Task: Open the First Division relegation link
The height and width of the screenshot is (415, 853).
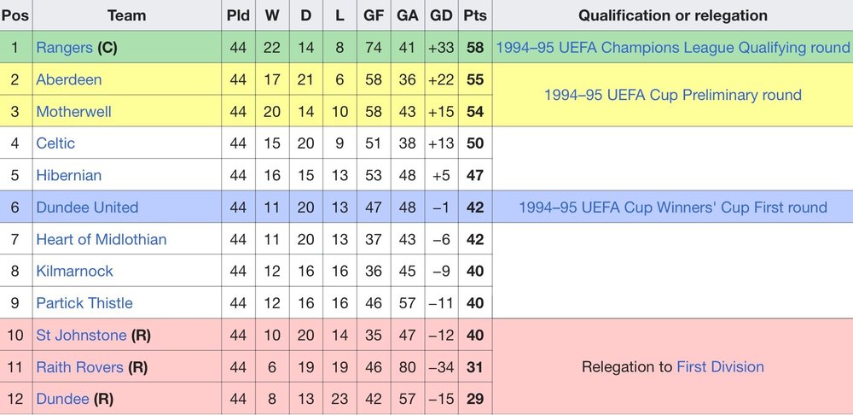Action: [x=719, y=367]
